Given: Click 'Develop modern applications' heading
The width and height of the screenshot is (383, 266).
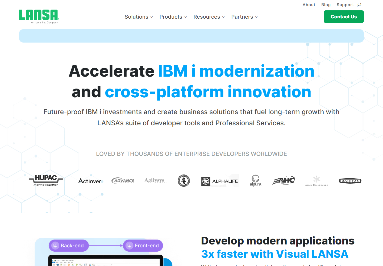Looking at the screenshot, I should point(278,241).
